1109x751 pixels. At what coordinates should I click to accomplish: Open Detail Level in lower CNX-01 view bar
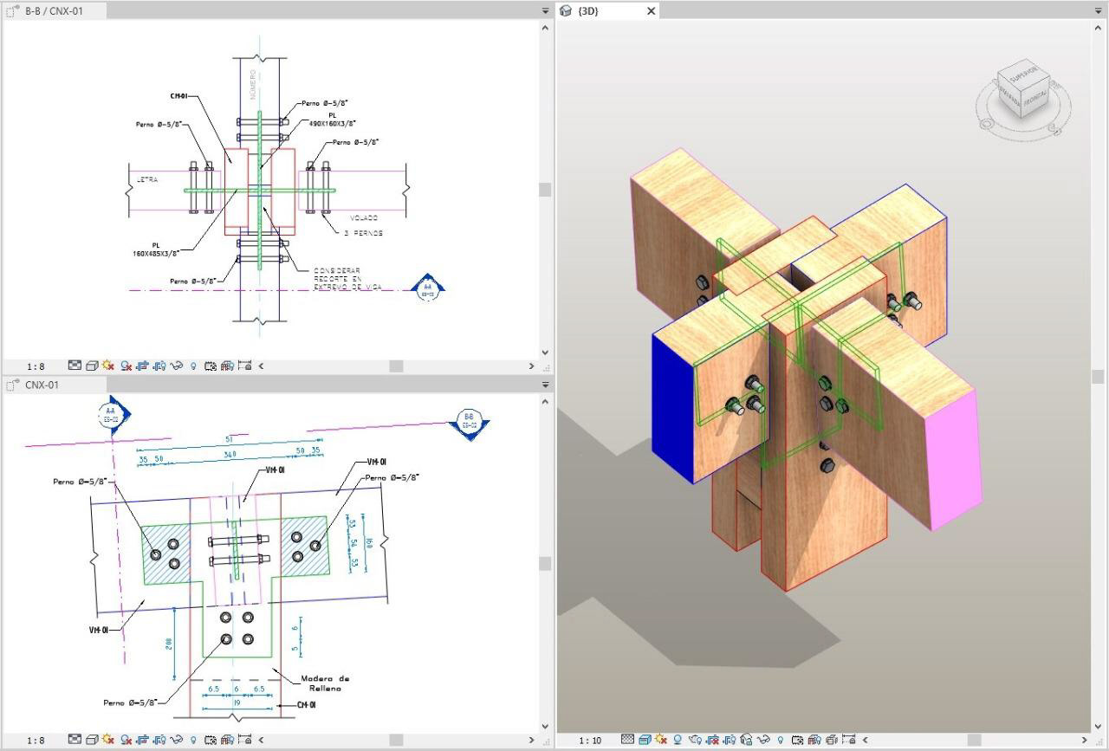click(75, 740)
